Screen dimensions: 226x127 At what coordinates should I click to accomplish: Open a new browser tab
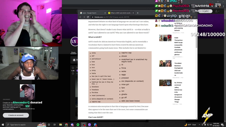pos(138,13)
